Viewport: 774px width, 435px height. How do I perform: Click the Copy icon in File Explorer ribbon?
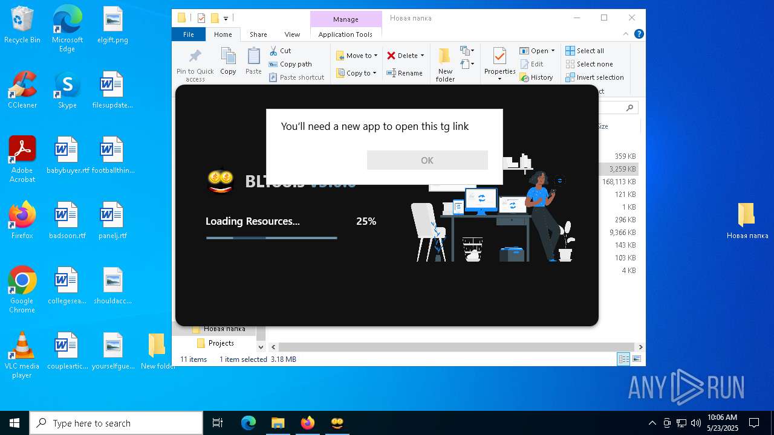click(228, 61)
